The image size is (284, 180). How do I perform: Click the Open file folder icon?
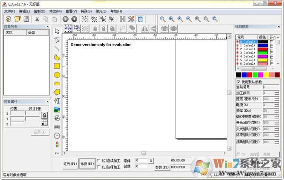tap(18, 19)
